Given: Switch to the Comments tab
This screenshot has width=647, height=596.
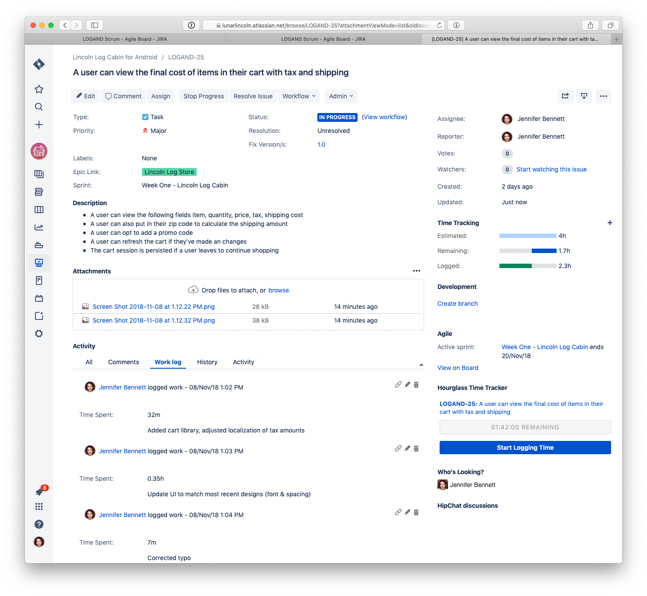Looking at the screenshot, I should (x=124, y=362).
